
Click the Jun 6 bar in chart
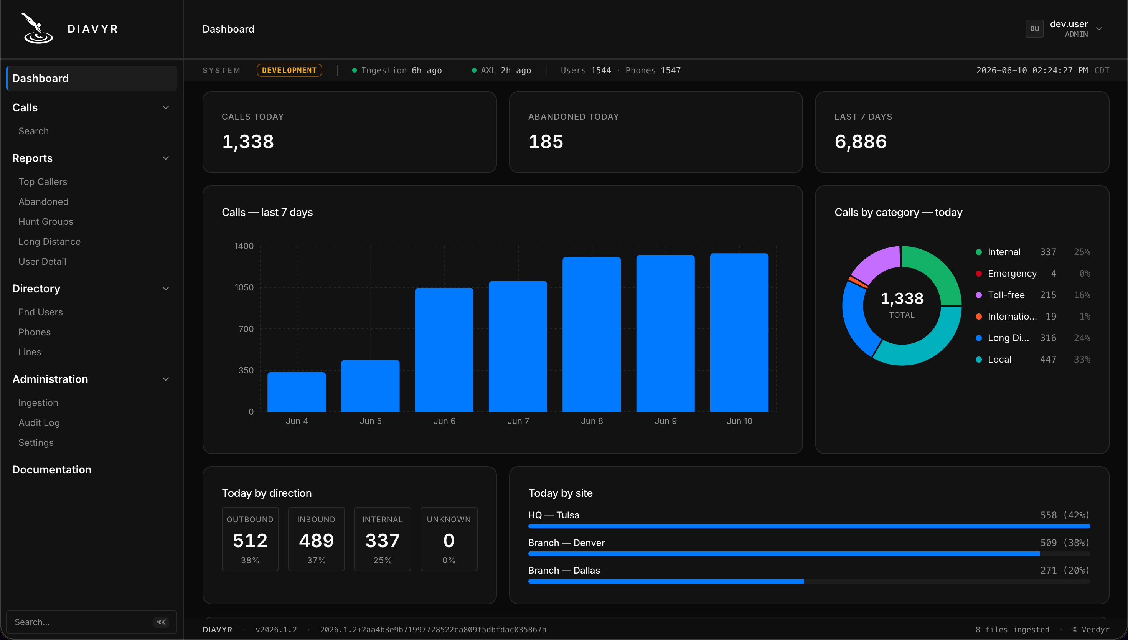(444, 350)
